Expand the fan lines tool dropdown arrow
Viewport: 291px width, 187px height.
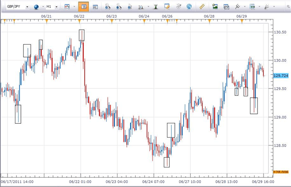[274, 7]
